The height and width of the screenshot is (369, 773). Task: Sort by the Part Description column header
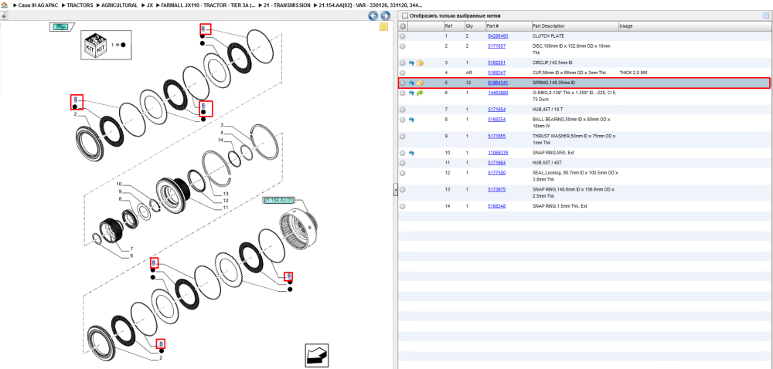coord(575,26)
